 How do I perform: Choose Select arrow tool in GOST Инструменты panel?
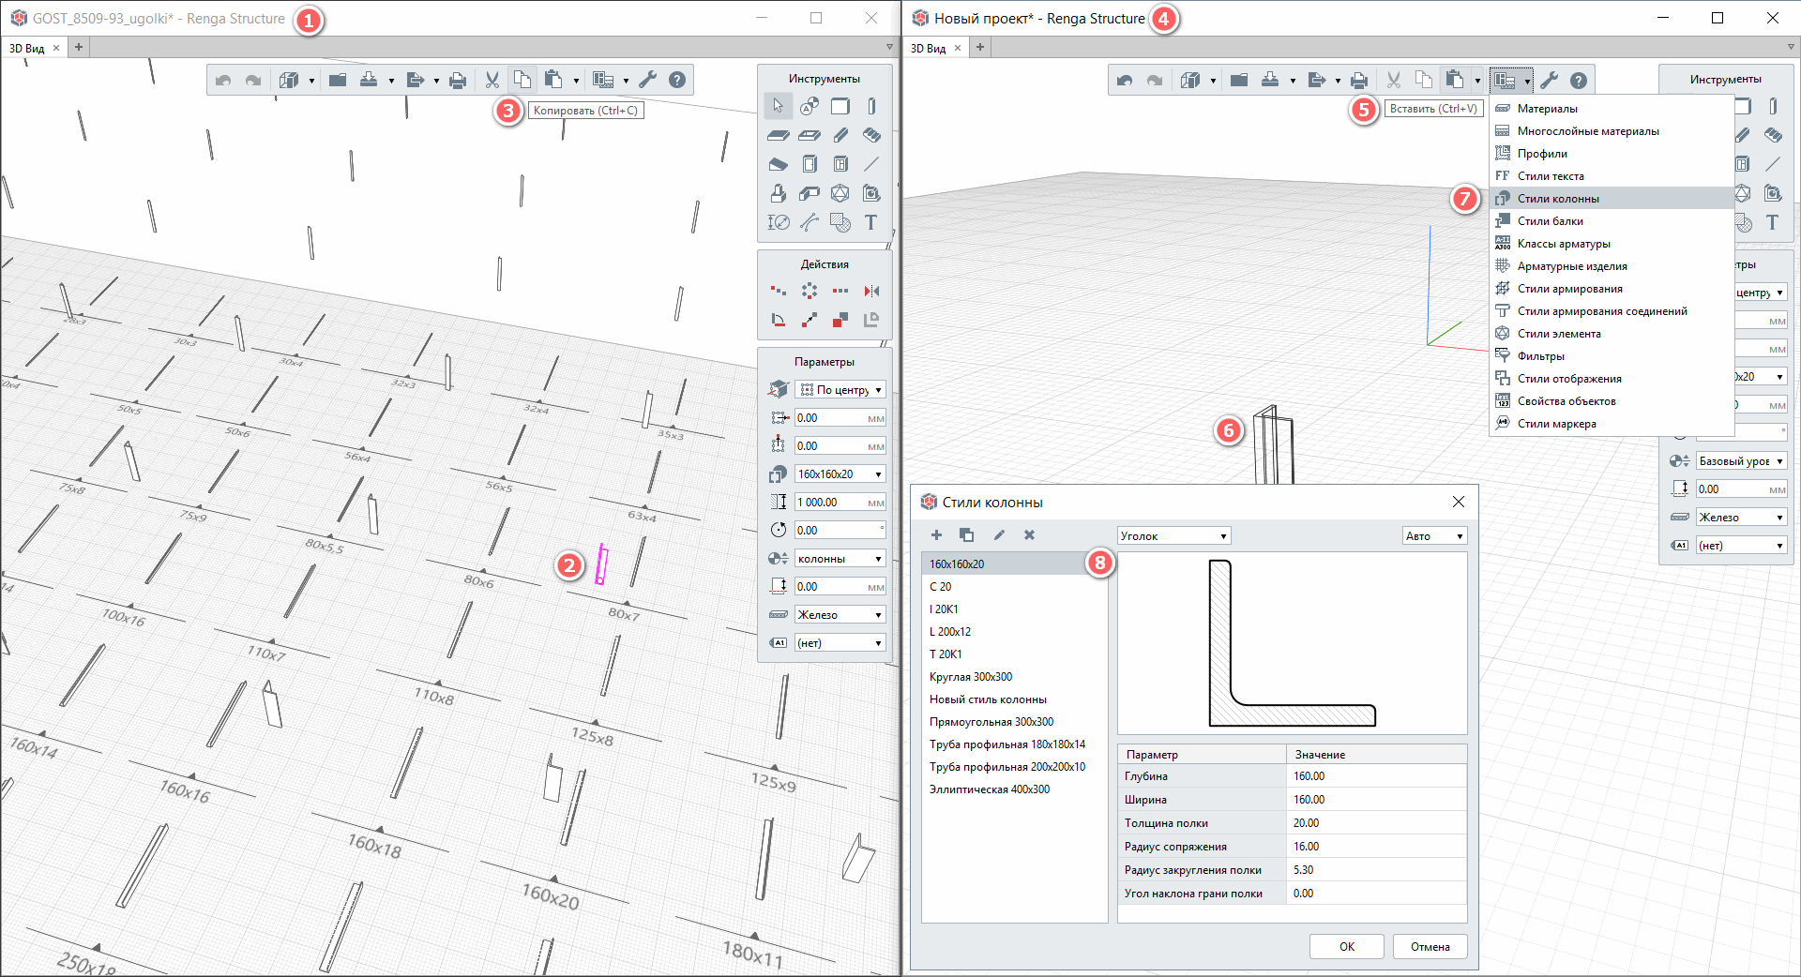pyautogui.click(x=778, y=106)
